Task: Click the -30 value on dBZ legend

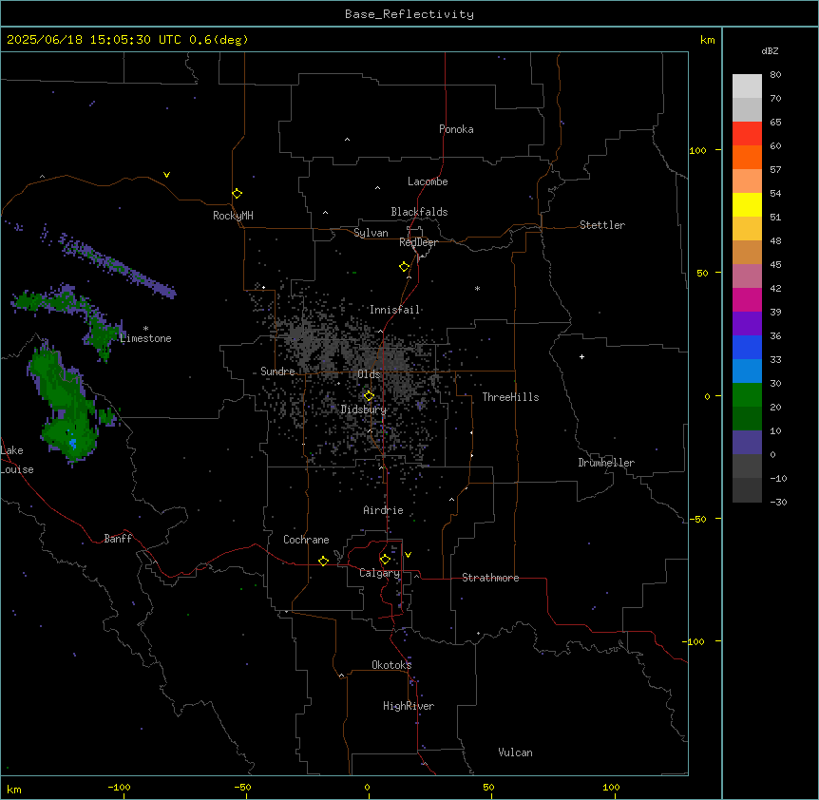Action: [778, 502]
